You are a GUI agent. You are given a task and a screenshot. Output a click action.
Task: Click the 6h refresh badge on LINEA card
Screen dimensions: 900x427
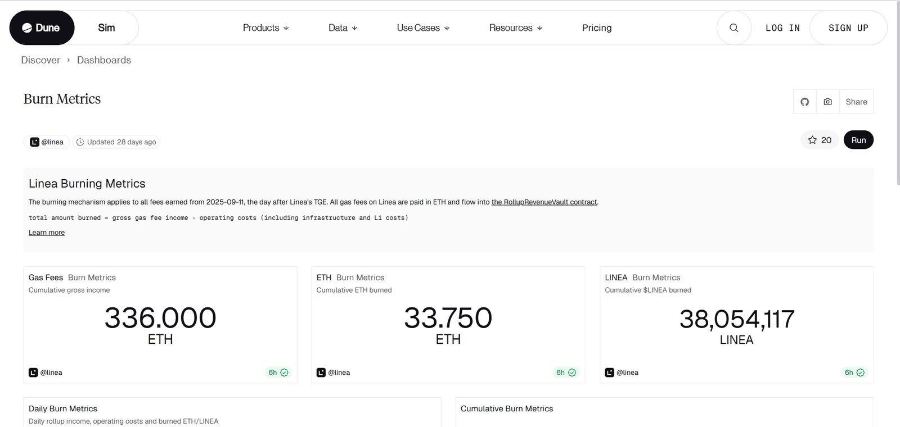pyautogui.click(x=854, y=373)
